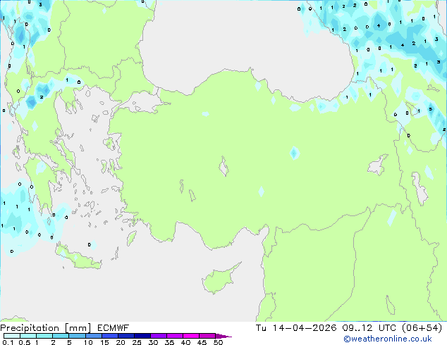This screenshot has height=345, width=447.
Task: Click the legend value '25'
Action: pyautogui.click(x=137, y=342)
